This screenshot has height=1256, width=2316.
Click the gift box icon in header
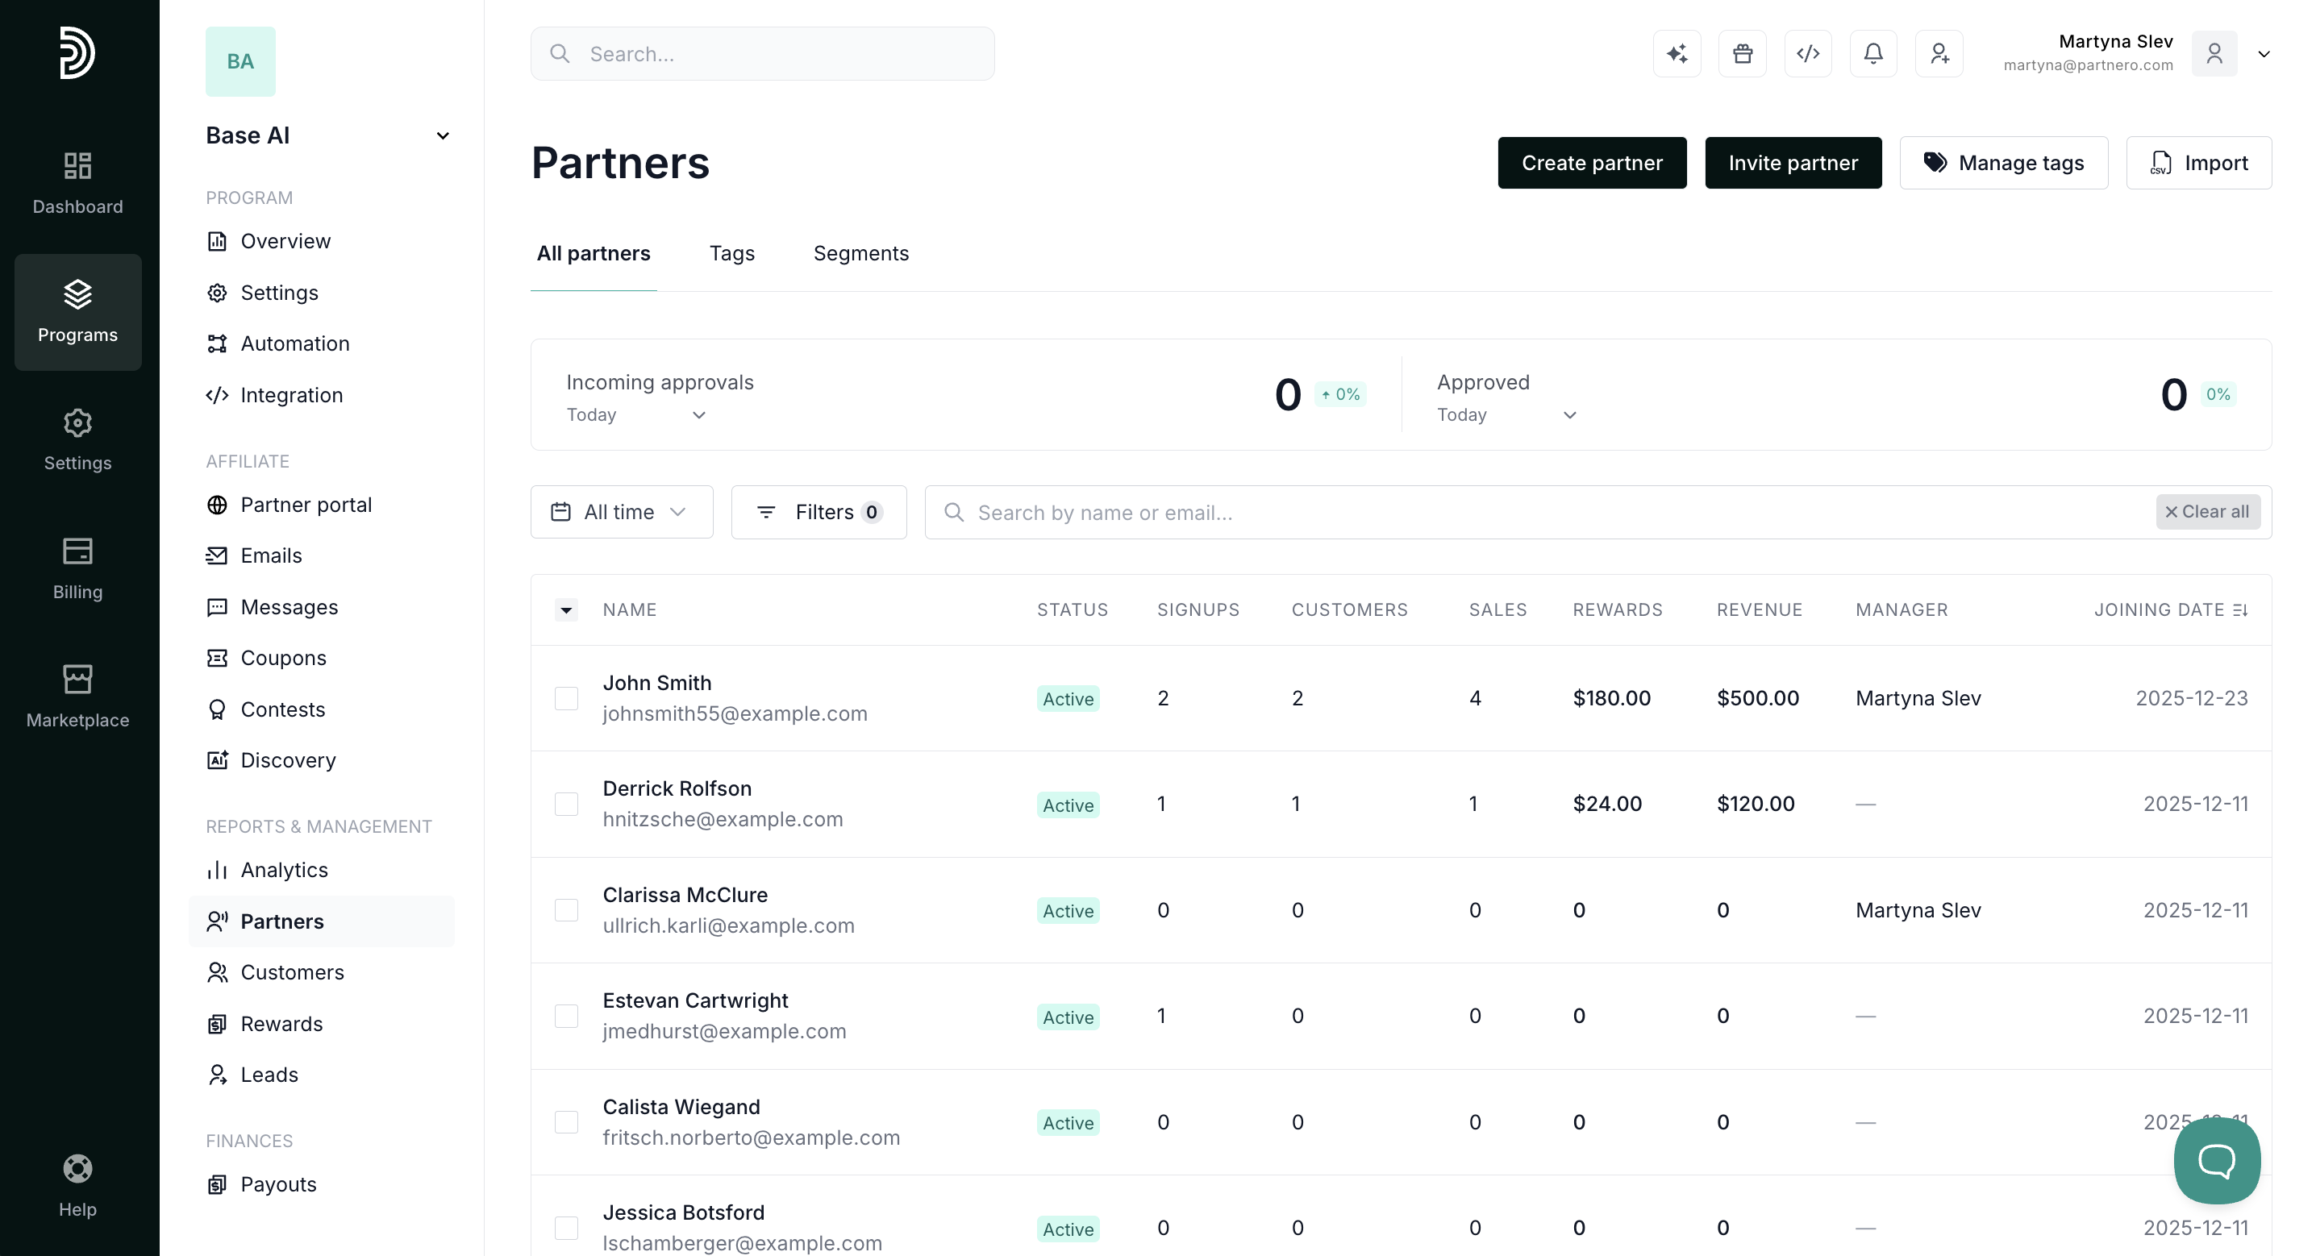click(x=1743, y=54)
